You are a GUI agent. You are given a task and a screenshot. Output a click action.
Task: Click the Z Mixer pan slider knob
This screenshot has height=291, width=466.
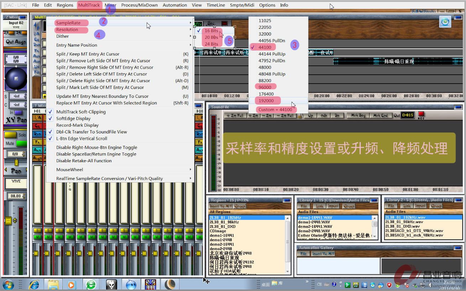pos(16,163)
